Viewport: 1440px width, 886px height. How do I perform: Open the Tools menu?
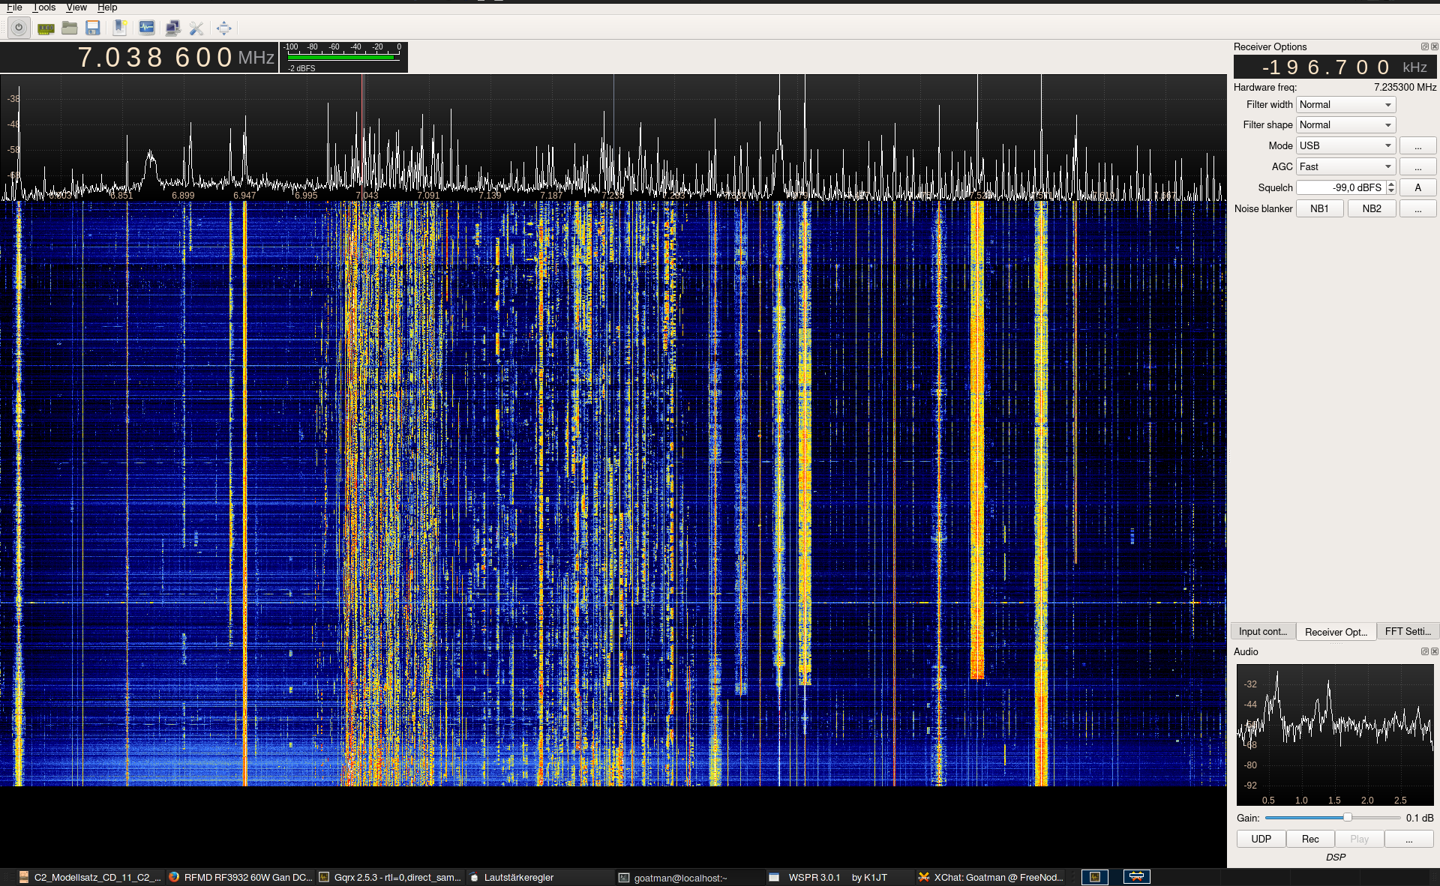44,7
